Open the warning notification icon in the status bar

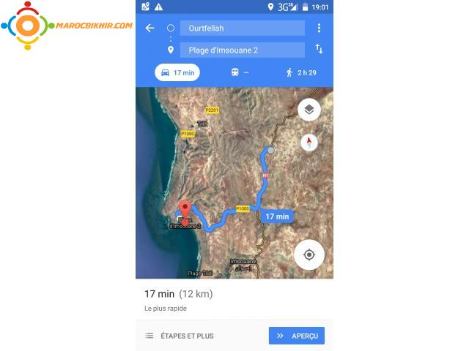point(159,7)
